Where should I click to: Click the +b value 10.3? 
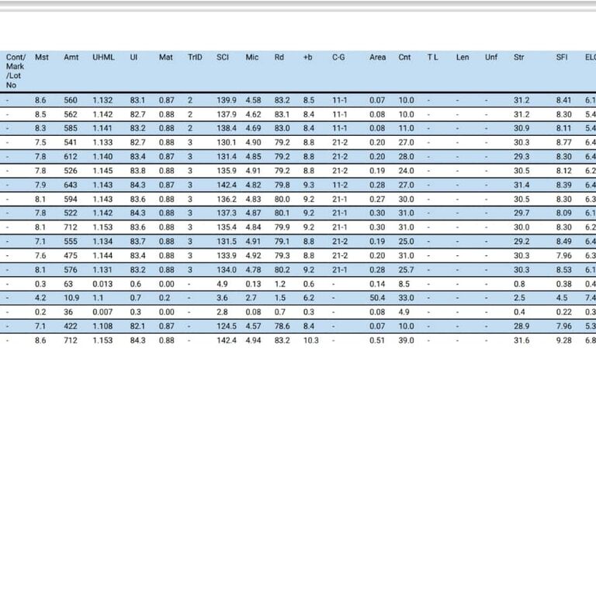point(311,341)
